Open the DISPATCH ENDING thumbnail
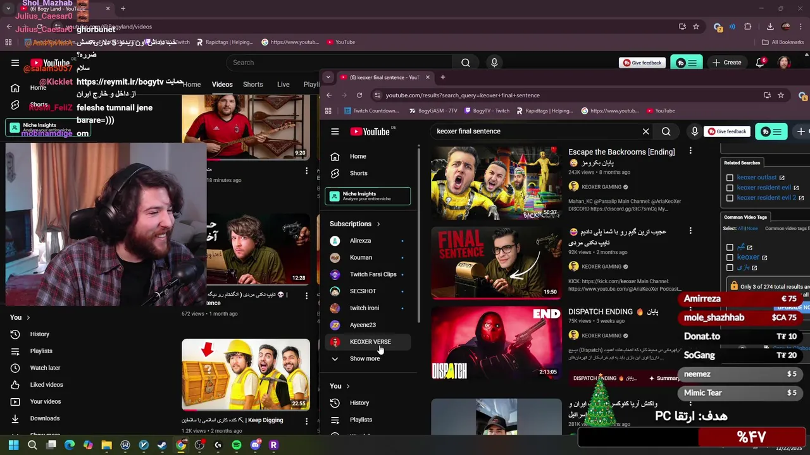This screenshot has width=810, height=455. pos(496,343)
